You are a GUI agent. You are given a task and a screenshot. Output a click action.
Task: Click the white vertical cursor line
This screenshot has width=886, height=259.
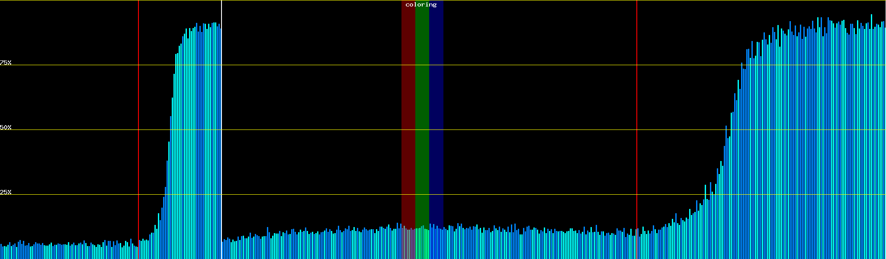pos(221,129)
